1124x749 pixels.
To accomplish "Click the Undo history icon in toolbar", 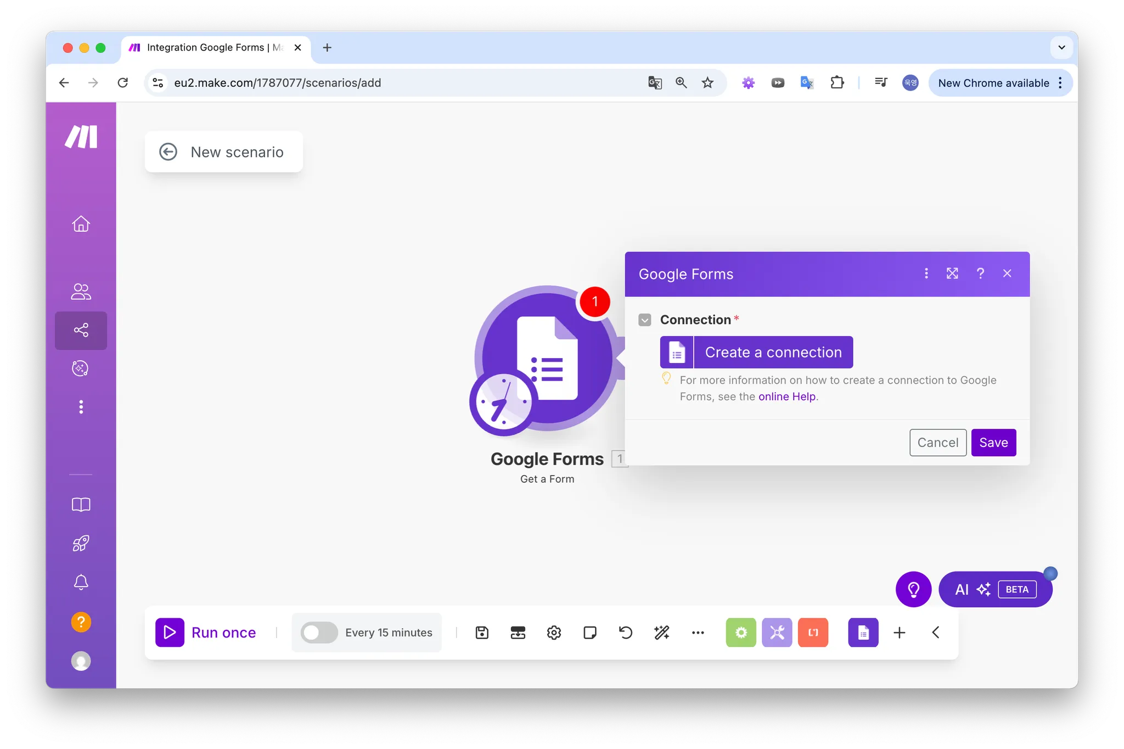I will click(x=626, y=633).
